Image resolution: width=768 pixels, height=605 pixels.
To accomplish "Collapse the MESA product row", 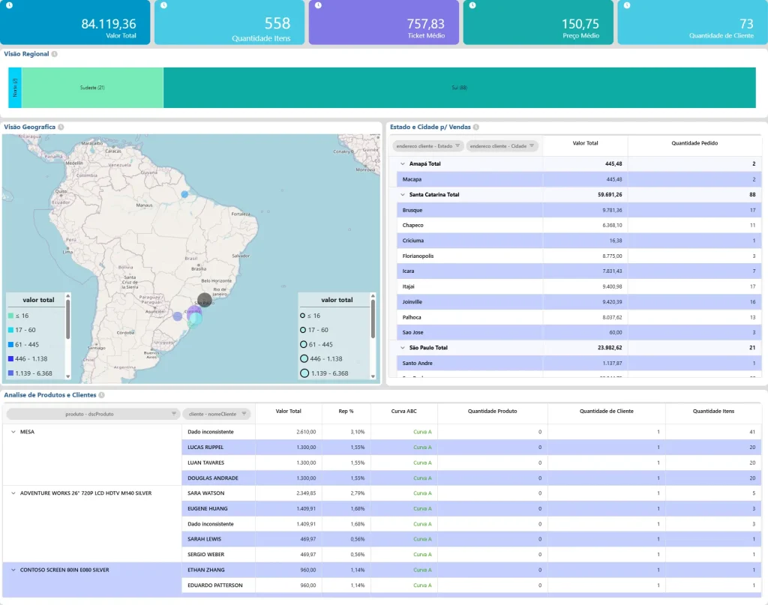I will point(13,432).
